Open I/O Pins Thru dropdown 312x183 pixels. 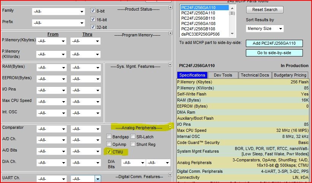86,90
